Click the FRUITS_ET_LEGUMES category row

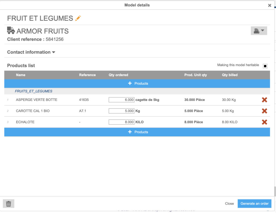point(34,91)
